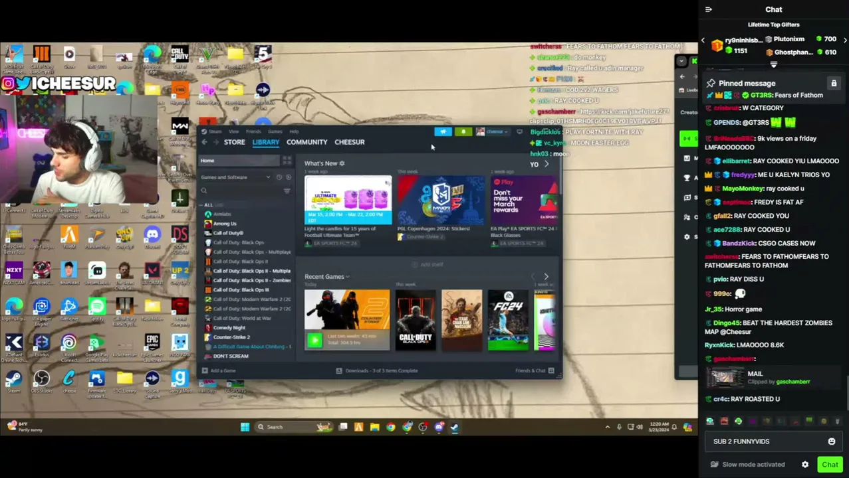
Task: Switch to the COMMUNITY tab
Action: pos(306,142)
